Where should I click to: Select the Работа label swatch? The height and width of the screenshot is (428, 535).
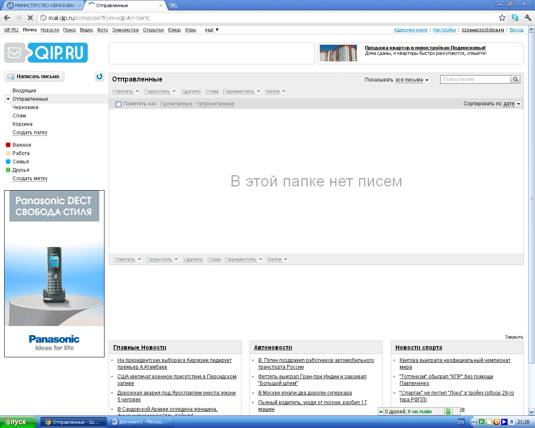pyautogui.click(x=8, y=153)
